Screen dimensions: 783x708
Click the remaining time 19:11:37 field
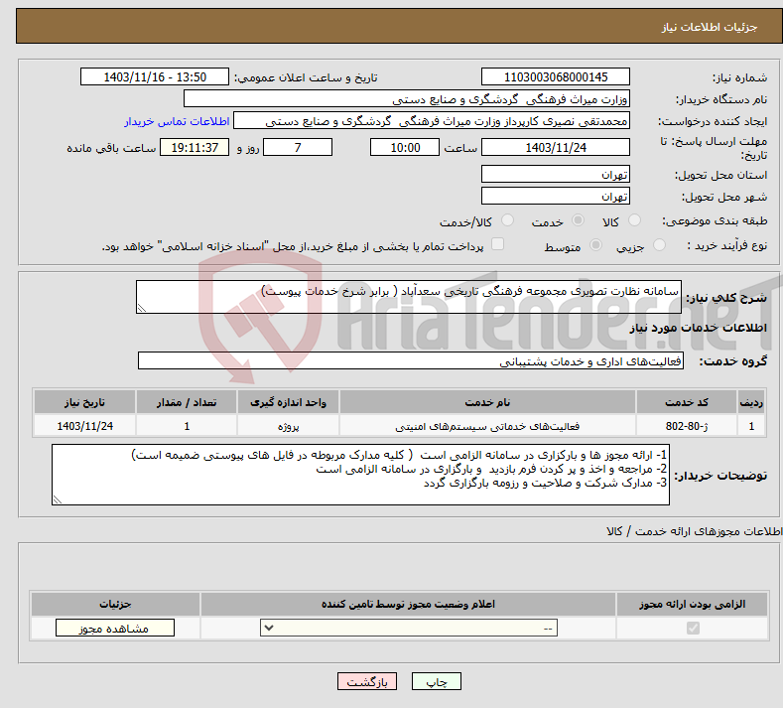click(x=195, y=147)
